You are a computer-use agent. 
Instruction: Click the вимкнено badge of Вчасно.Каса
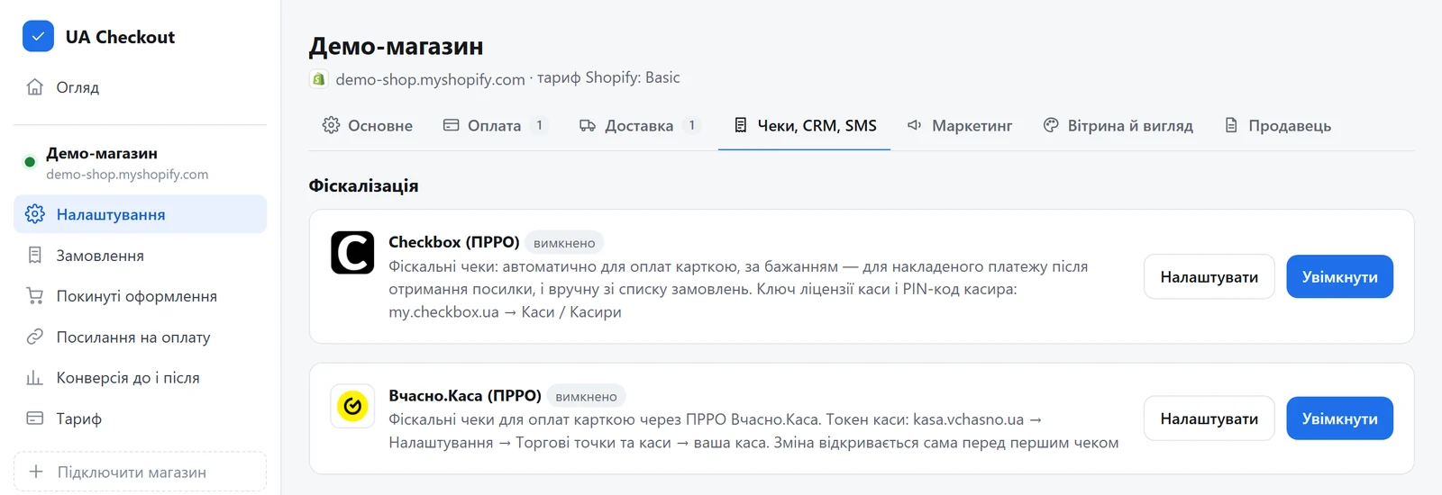click(x=586, y=396)
